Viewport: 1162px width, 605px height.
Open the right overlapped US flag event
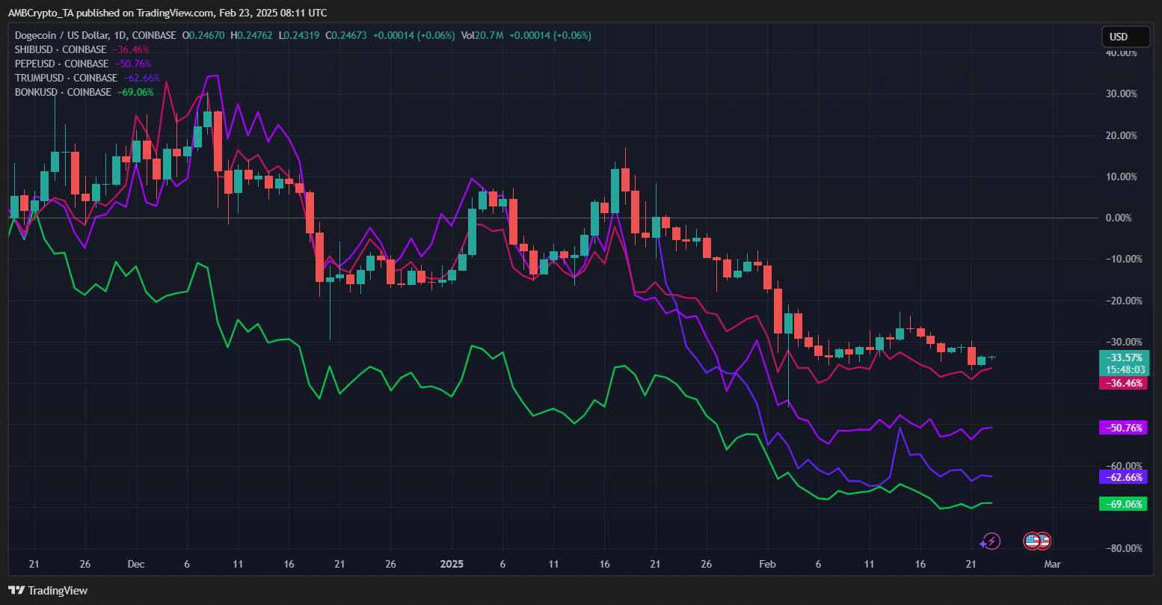pyautogui.click(x=1044, y=540)
